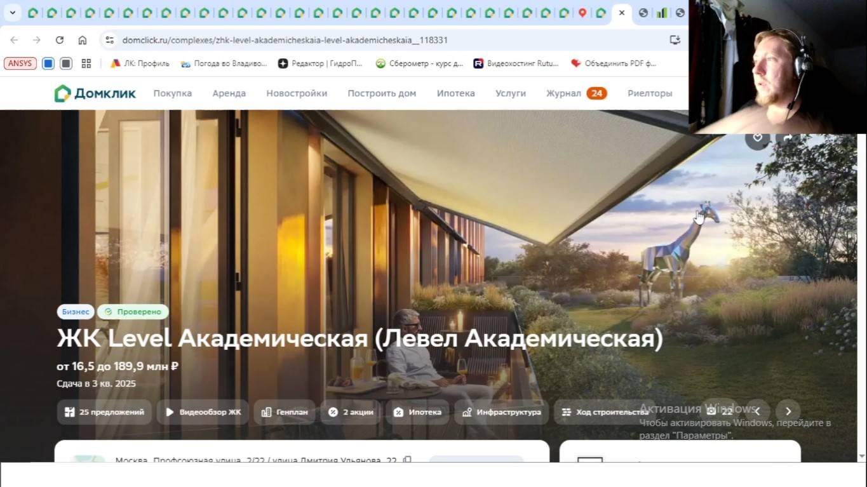Open the Редактор | ГидроП… bookmark
The width and height of the screenshot is (867, 487).
coord(321,63)
